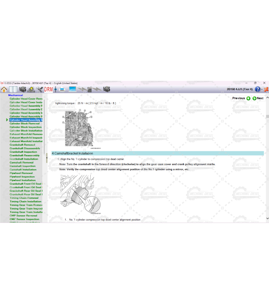Image resolution: width=269 pixels, height=307 pixels.
Task: Click the blue laptop monitor icon
Action: coord(72,89)
